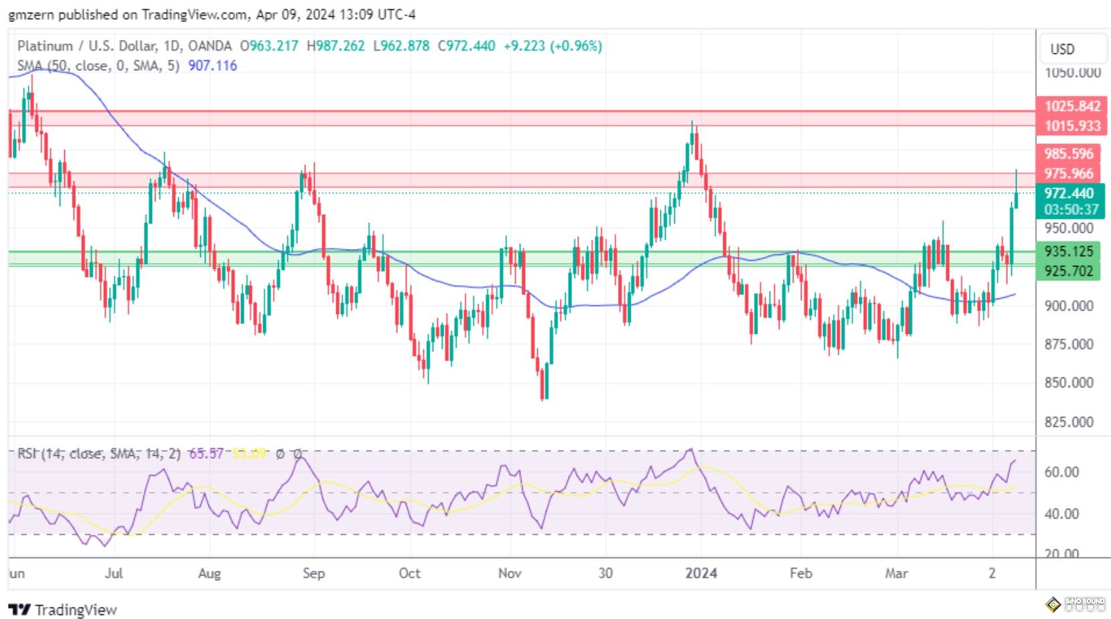
Task: Click the ø symbols in RSI legend
Action: pyautogui.click(x=289, y=454)
